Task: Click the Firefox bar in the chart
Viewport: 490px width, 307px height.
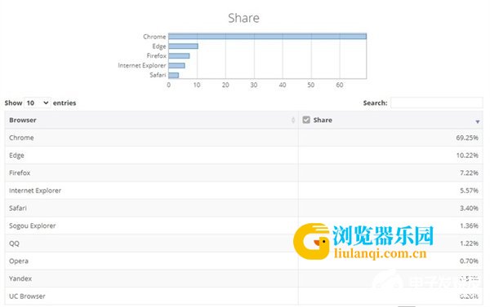Action: coord(179,56)
